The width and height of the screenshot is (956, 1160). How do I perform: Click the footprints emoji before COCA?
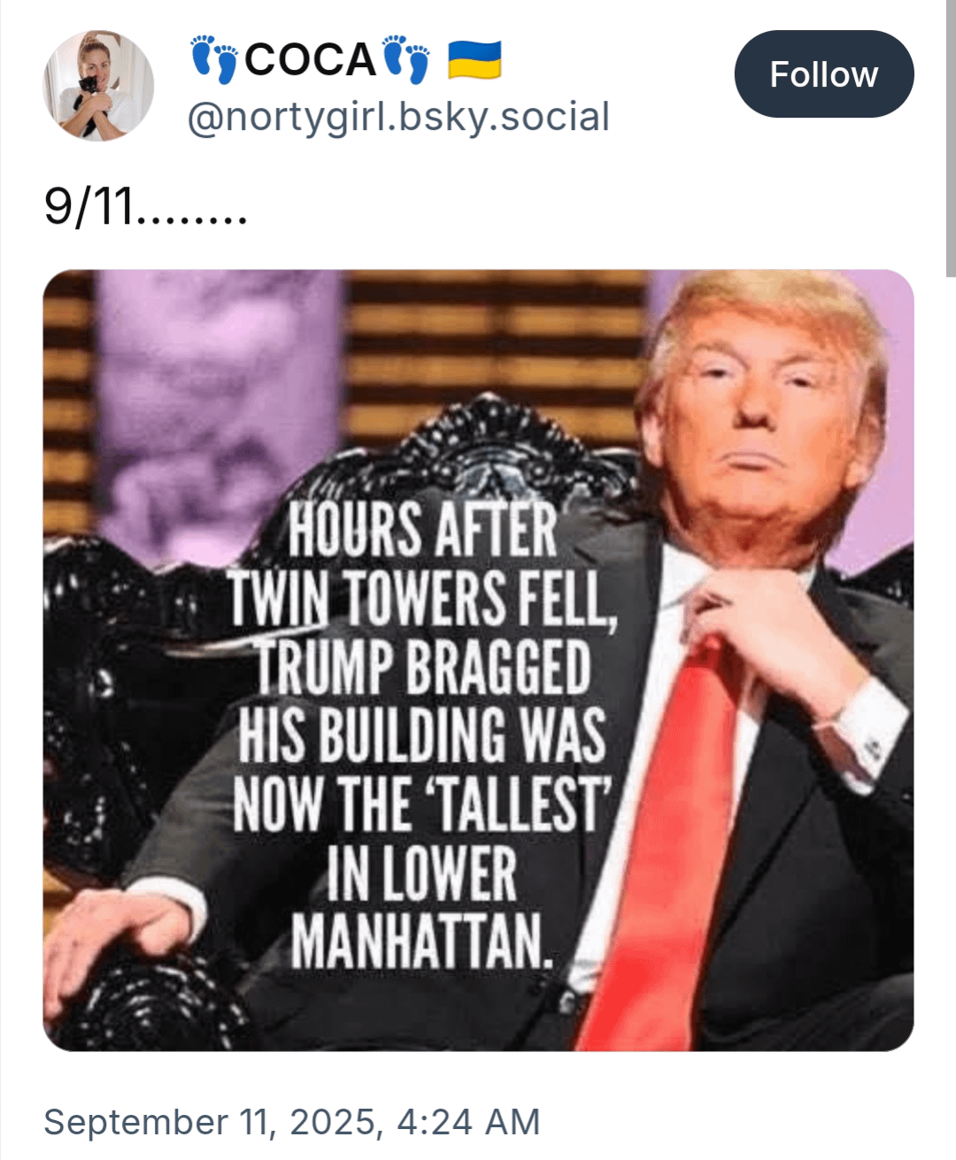point(214,59)
